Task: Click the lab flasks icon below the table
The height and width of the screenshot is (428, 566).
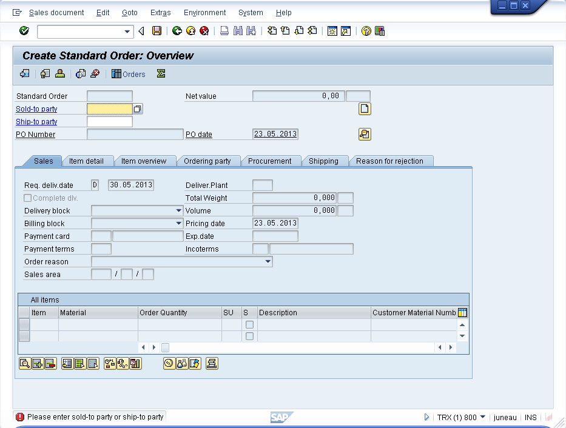Action: 182,364
